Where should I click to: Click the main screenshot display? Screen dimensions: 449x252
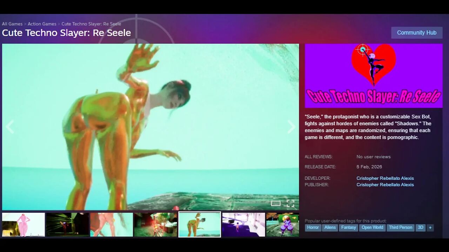pos(150,127)
